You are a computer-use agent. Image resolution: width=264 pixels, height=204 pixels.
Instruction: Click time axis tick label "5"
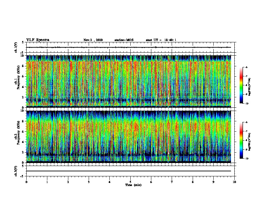pos(130,182)
